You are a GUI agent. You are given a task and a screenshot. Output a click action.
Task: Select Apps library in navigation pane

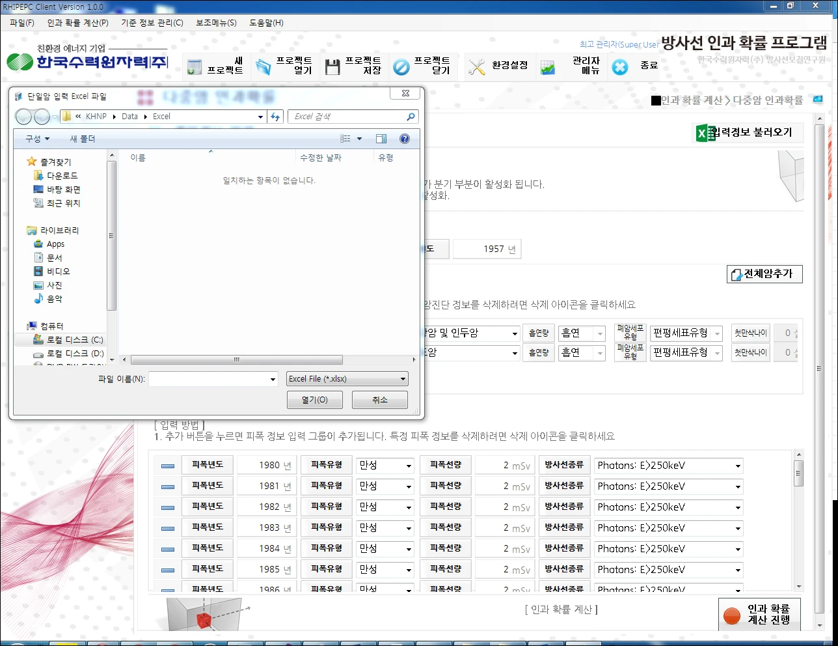point(49,244)
